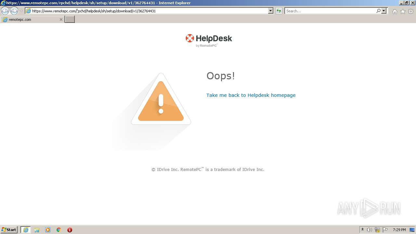
Task: Open the file explorer folder taskbar icon
Action: 37,230
